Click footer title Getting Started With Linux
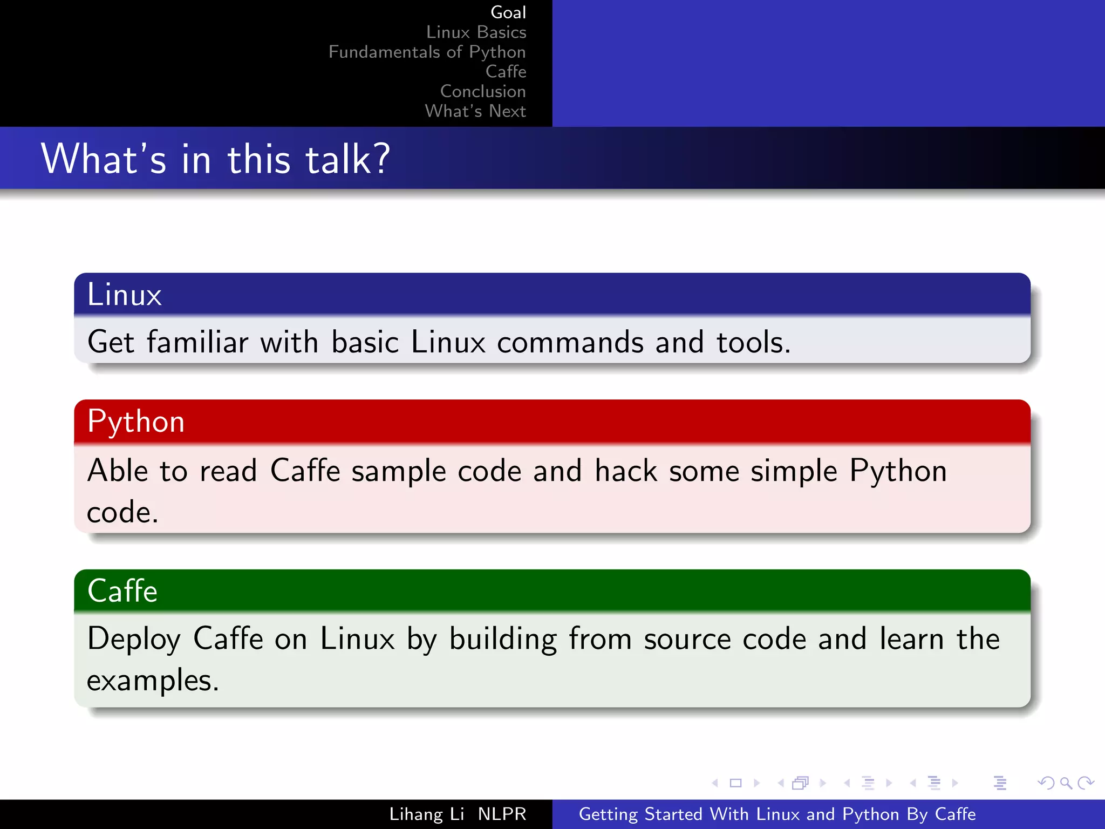Screen dimensions: 1105x829 click(777, 814)
